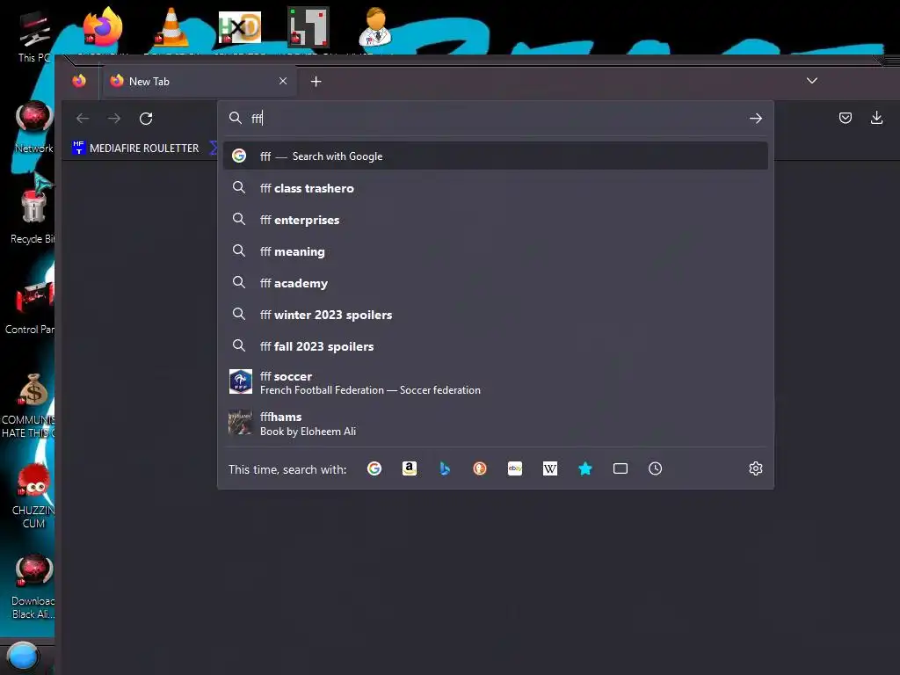Close the New Tab tab
Viewport: 900px width, 675px height.
coord(283,81)
